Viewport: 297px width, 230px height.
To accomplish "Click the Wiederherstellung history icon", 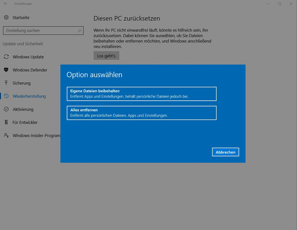I will (6, 96).
